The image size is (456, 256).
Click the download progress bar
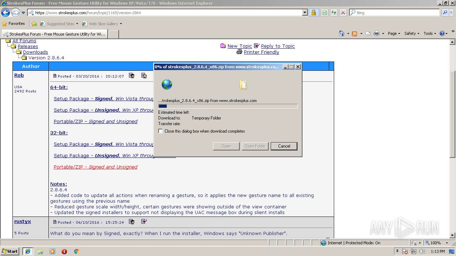click(x=228, y=106)
